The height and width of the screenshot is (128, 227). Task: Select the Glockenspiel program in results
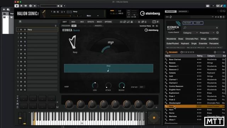pyautogui.click(x=195, y=103)
